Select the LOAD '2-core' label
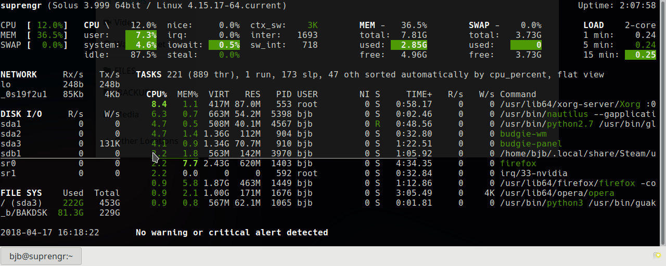Viewport: 666px width, 266px height. pos(641,25)
